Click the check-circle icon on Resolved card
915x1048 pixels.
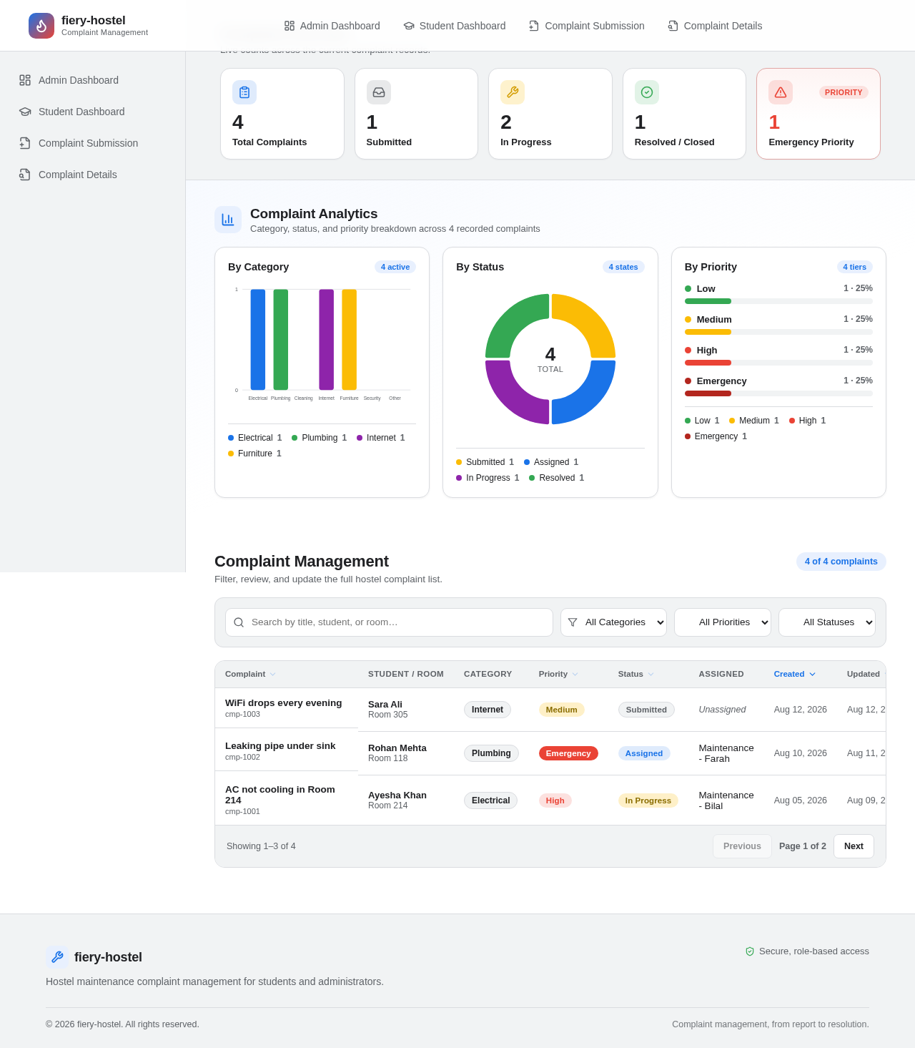pos(647,92)
